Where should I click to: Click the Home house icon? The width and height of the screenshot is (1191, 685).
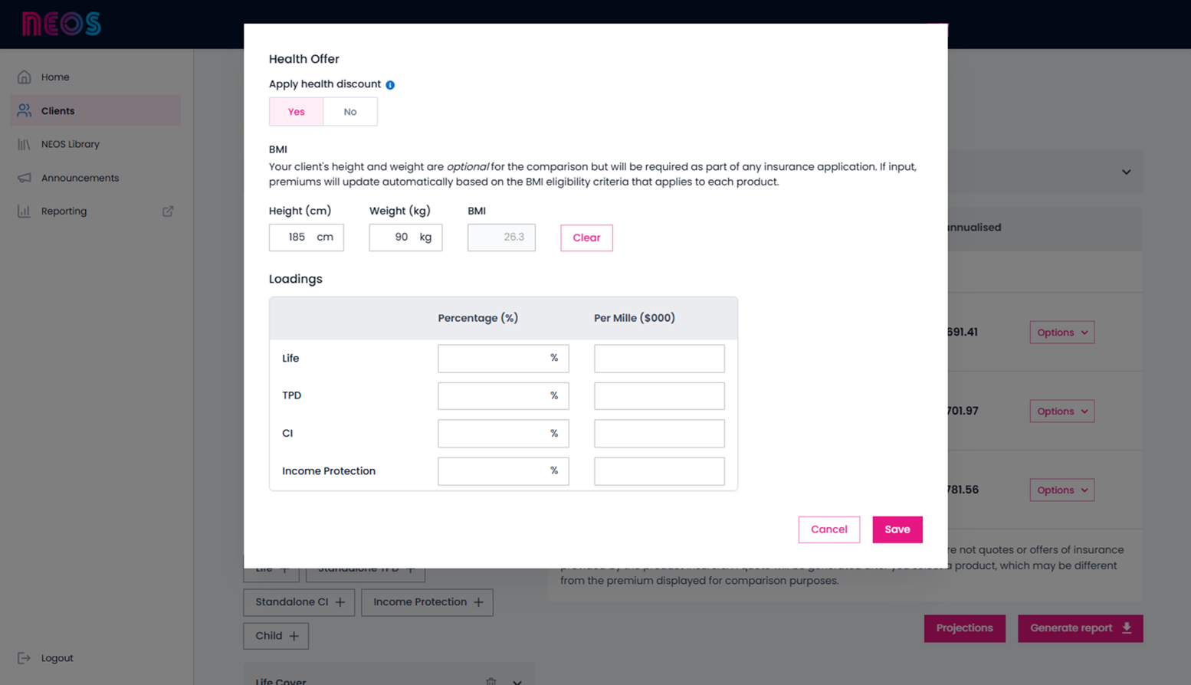(x=25, y=77)
